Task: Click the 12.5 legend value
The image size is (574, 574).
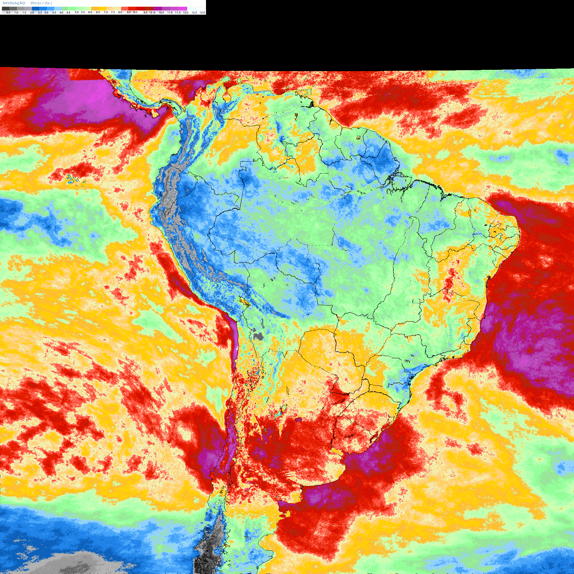Action: 194,12
